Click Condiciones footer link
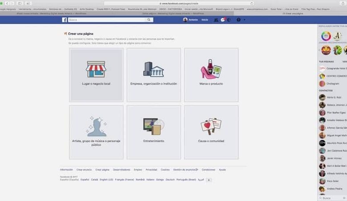The width and height of the screenshot is (347, 201). [x=209, y=169]
